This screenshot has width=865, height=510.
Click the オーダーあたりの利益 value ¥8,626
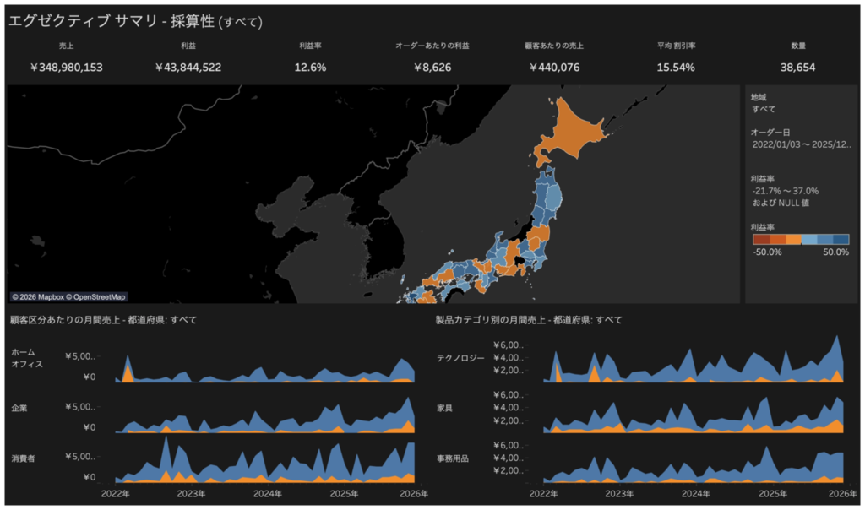pos(432,68)
